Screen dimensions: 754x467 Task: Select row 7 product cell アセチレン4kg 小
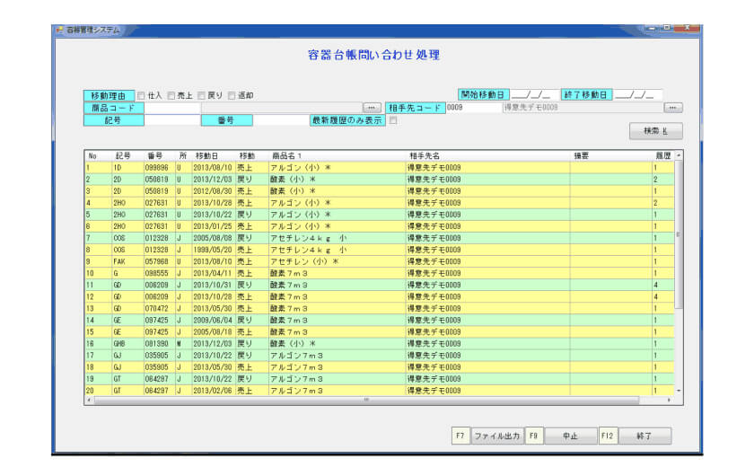click(x=337, y=238)
